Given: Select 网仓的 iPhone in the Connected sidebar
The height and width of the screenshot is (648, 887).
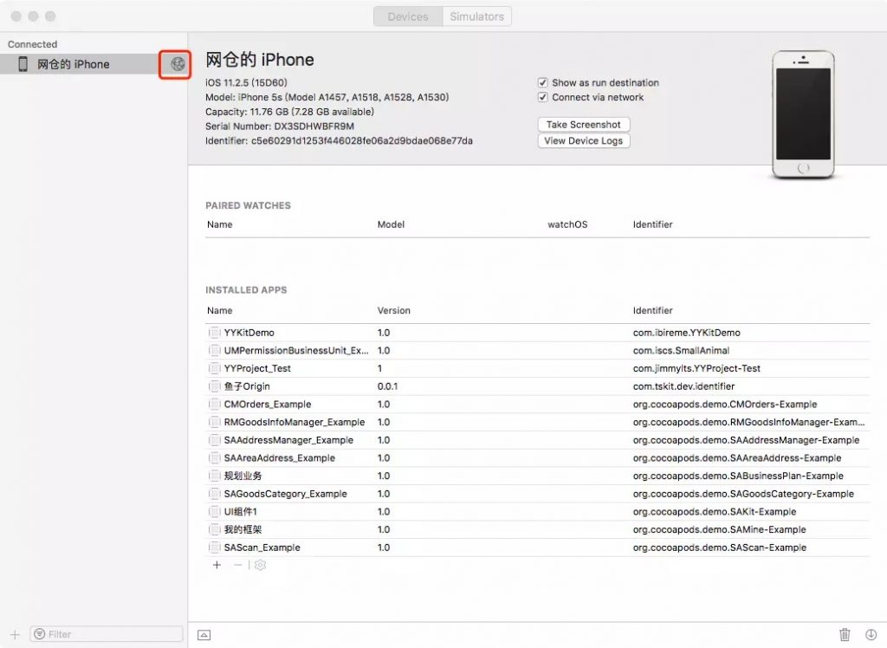Looking at the screenshot, I should point(94,64).
